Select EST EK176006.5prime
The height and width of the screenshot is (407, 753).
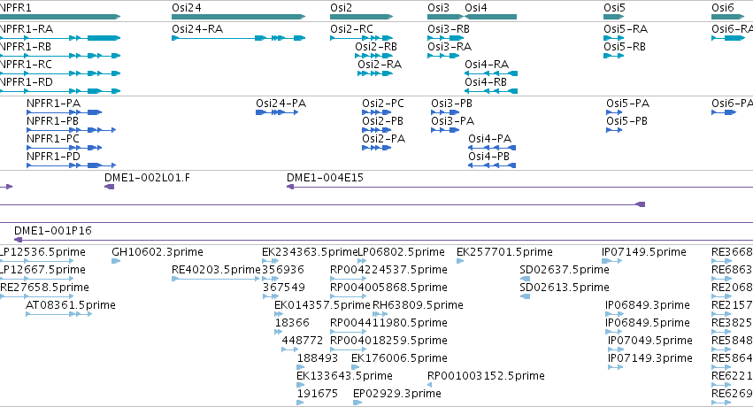pos(356,368)
